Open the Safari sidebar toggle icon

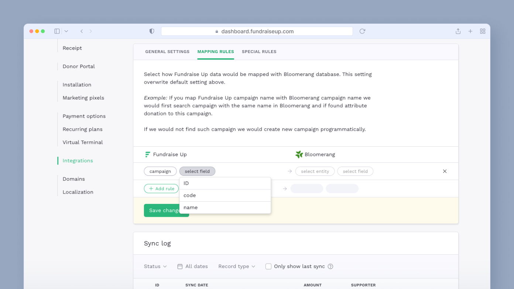(57, 31)
